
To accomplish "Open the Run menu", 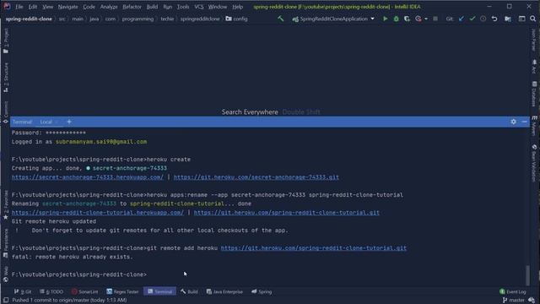I will point(167,7).
